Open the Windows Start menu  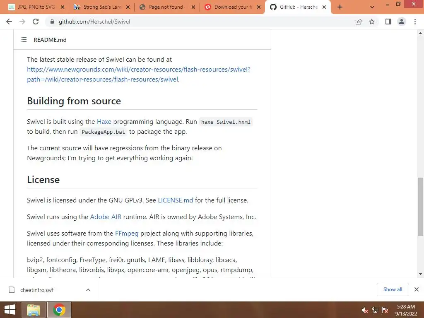click(x=10, y=310)
